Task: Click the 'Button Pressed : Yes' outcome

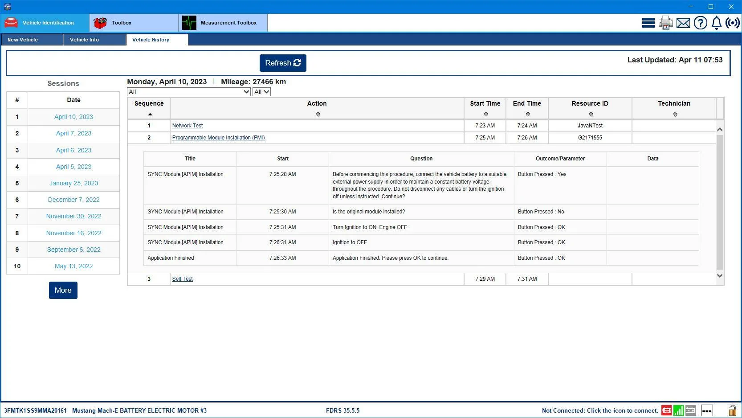Action: (x=542, y=174)
